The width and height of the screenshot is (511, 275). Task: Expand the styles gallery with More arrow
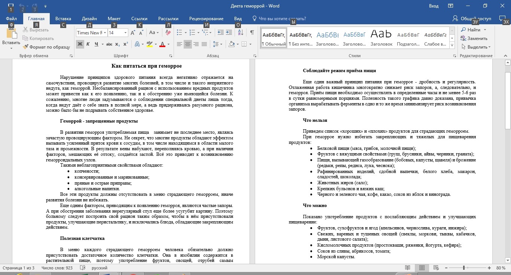click(x=452, y=46)
